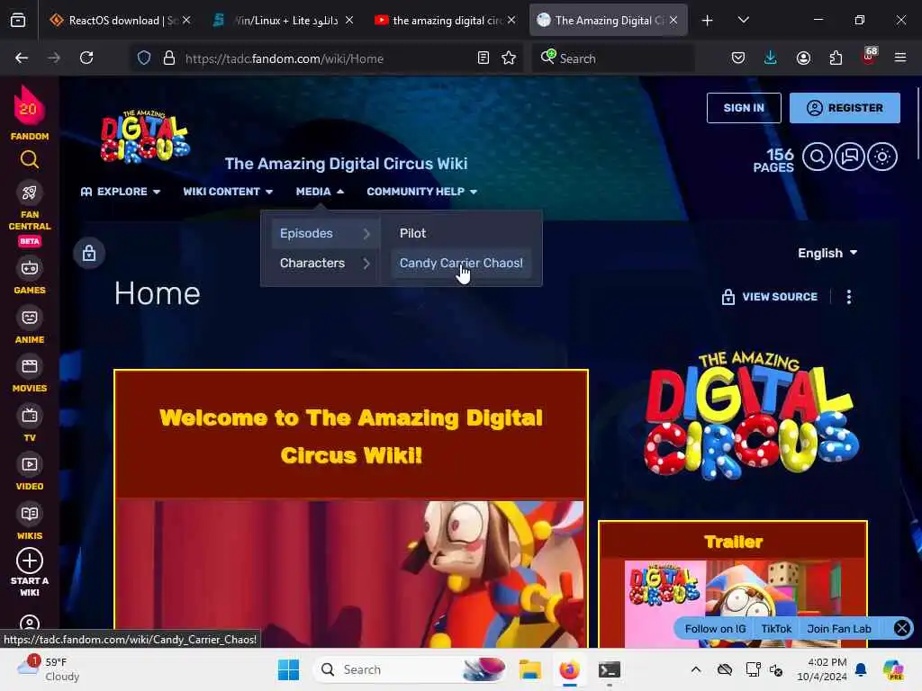Toggle Reader View icon in address bar
922x691 pixels.
484,58
